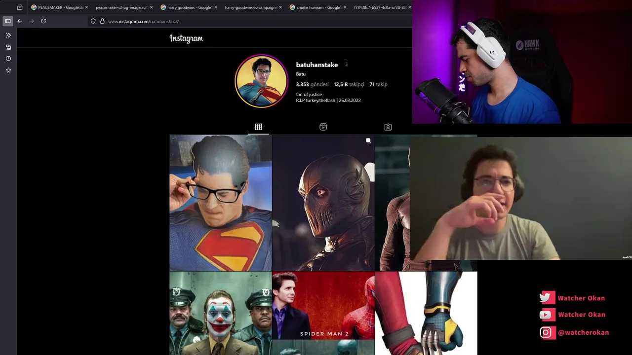This screenshot has width=632, height=355.
Task: Close the peacemaker-s2-og-image.avif tab
Action: (x=151, y=7)
